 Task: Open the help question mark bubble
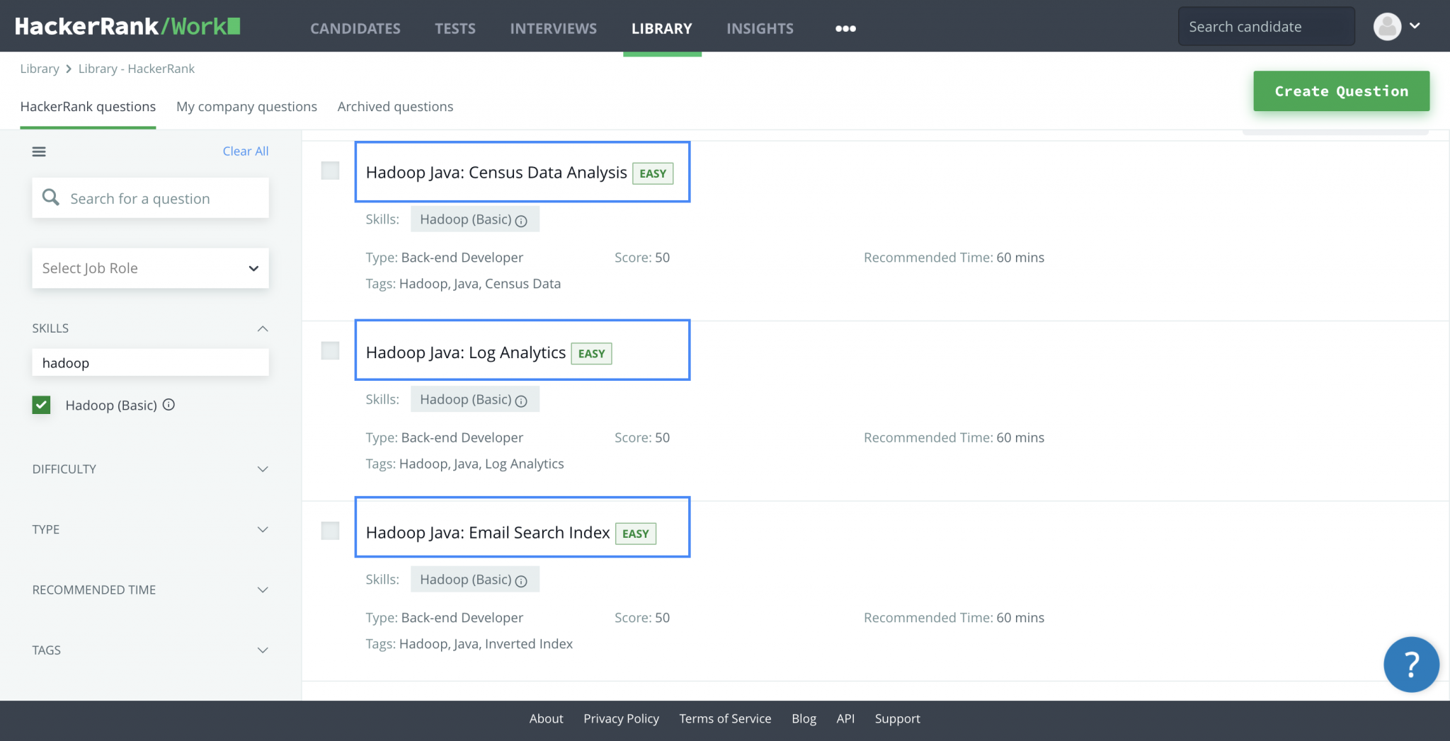tap(1411, 665)
